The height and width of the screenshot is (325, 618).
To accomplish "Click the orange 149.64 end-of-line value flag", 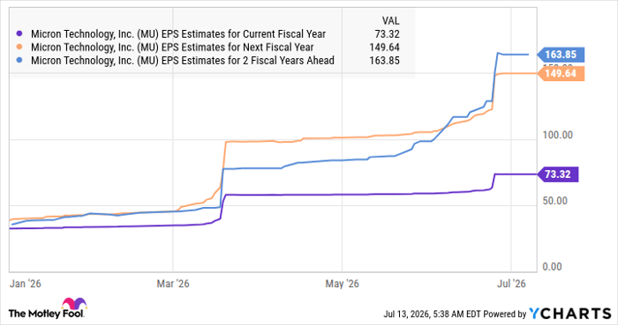I will 561,73.
